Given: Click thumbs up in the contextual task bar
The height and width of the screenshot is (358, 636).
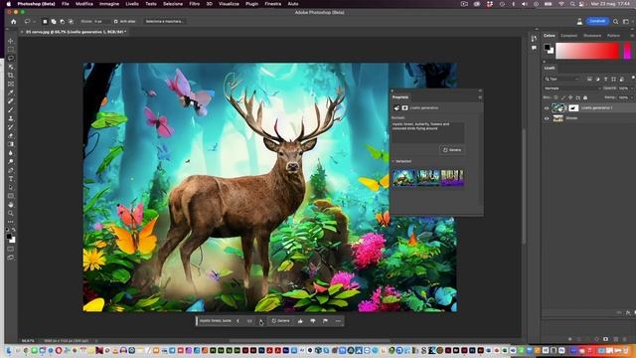Looking at the screenshot, I should point(300,321).
